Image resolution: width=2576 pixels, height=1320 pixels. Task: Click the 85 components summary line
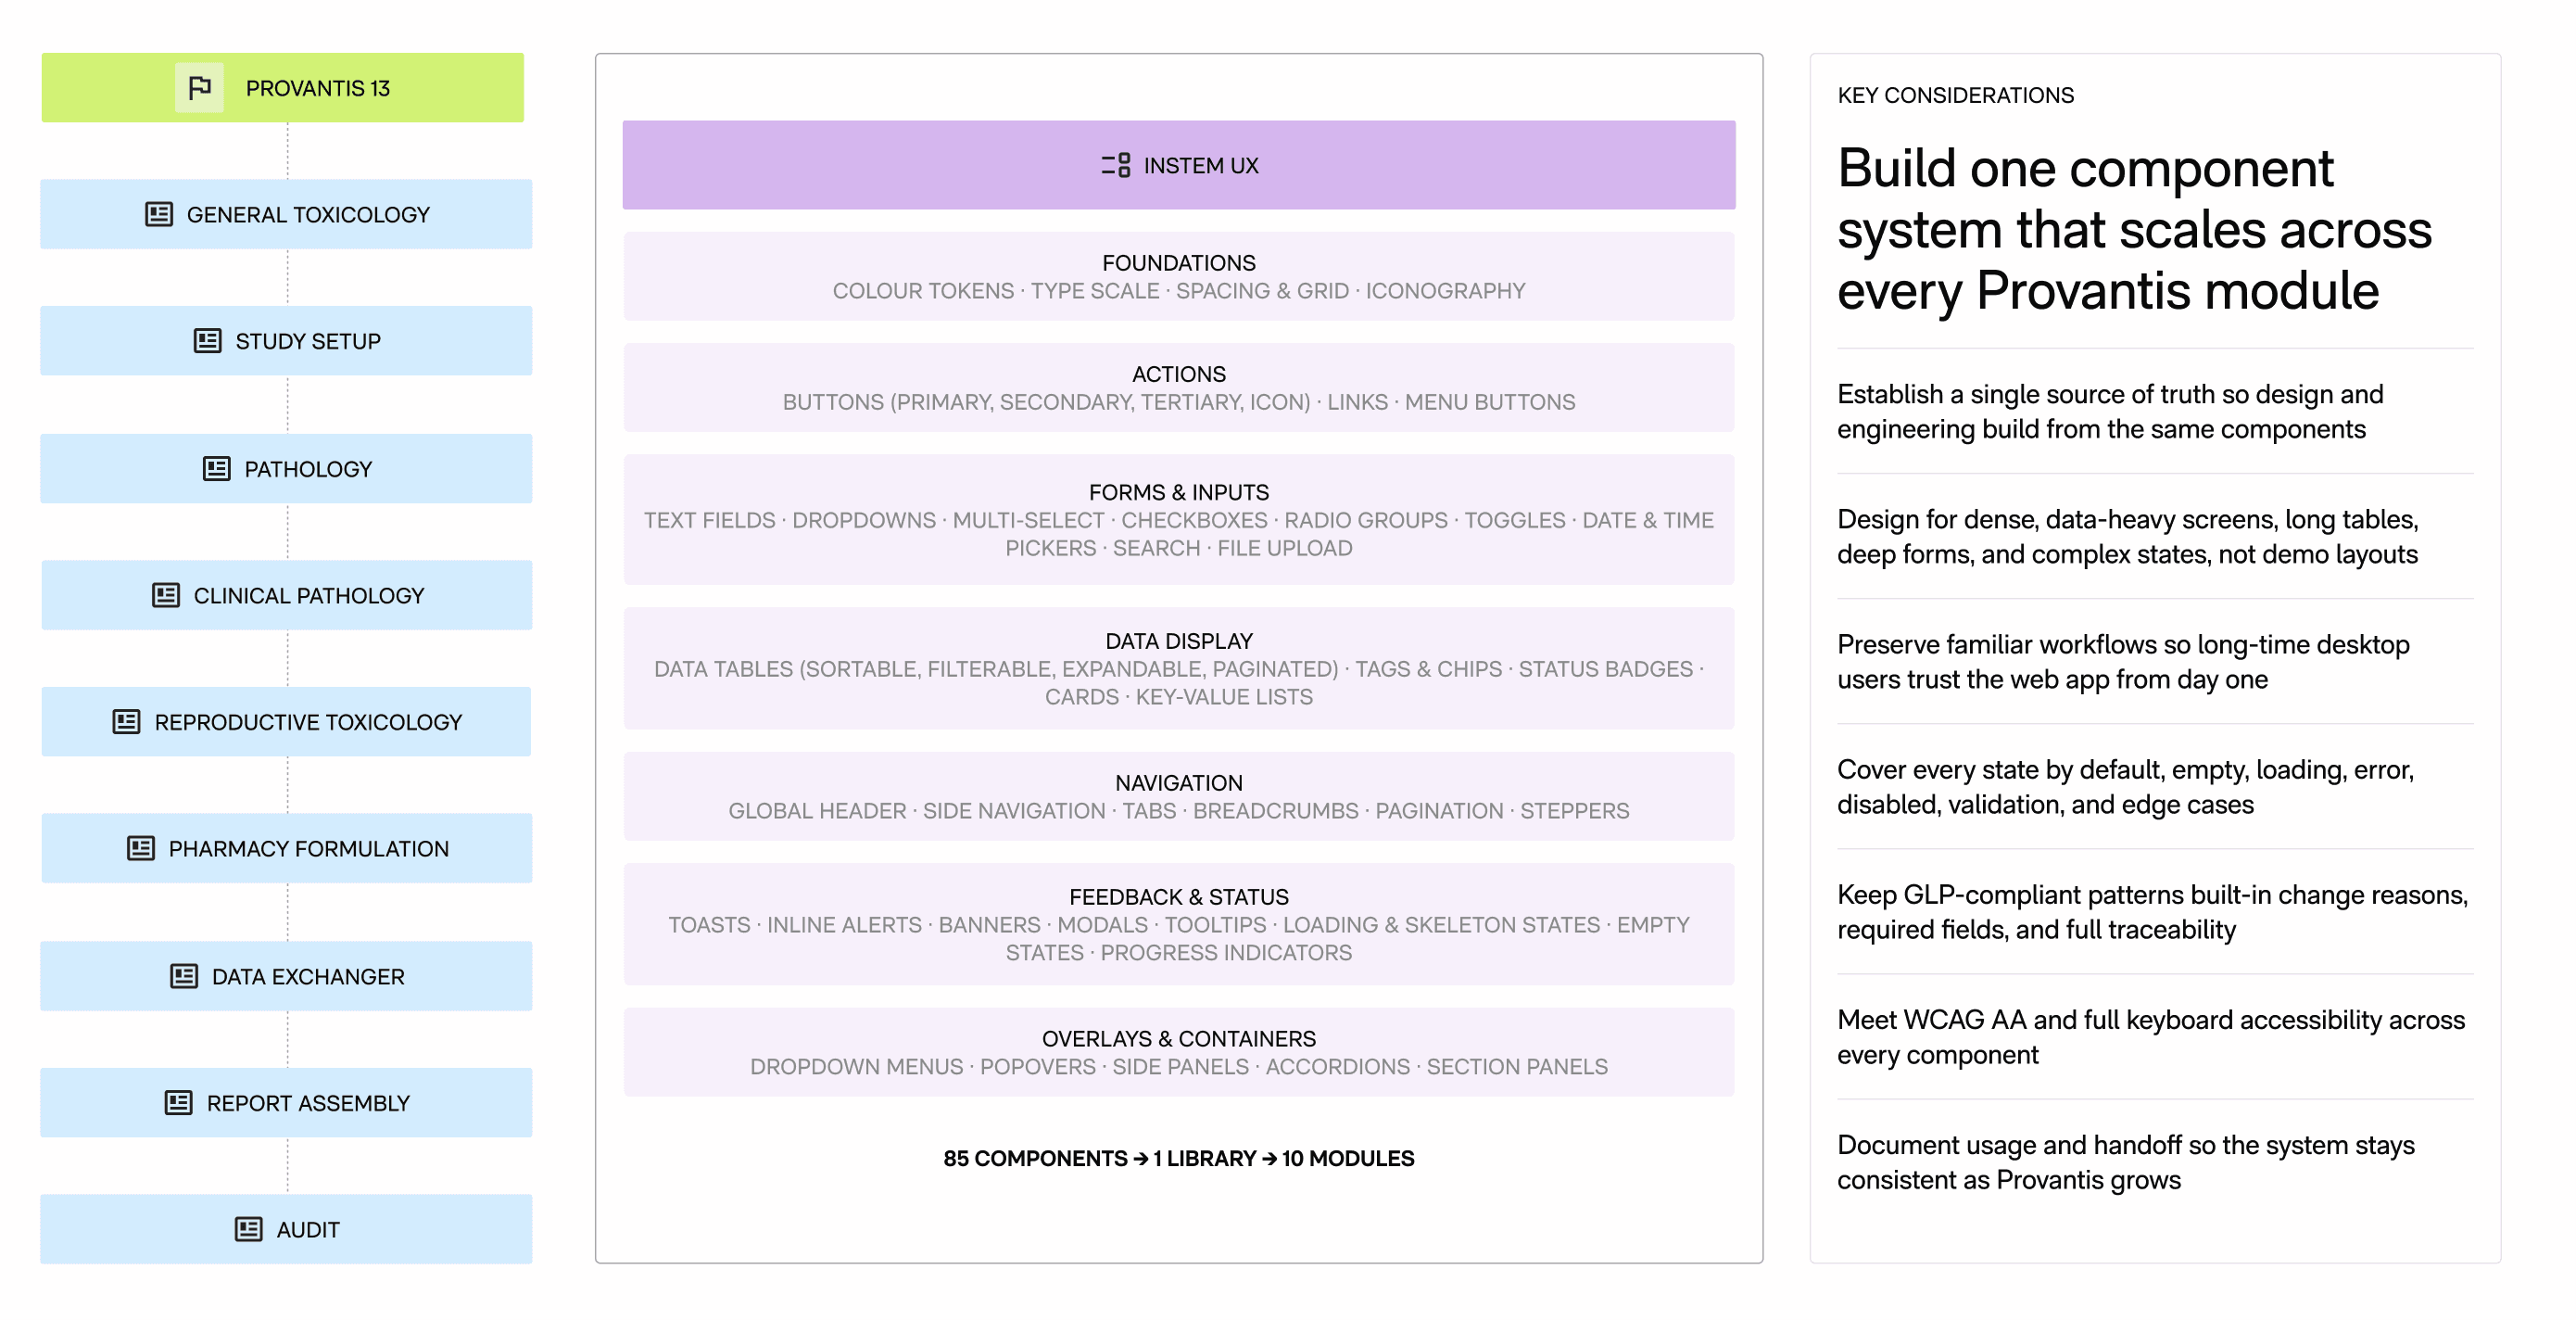coord(1179,1158)
